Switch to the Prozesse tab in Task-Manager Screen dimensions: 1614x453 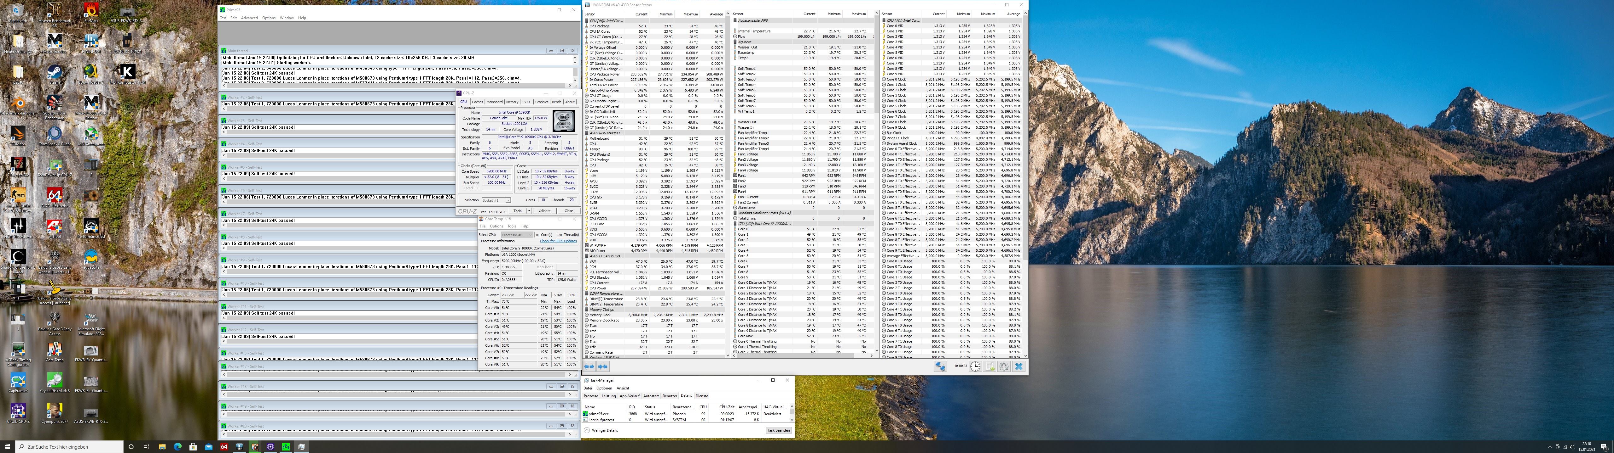coord(591,396)
